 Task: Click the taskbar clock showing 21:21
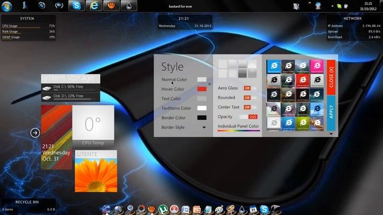(368, 6)
